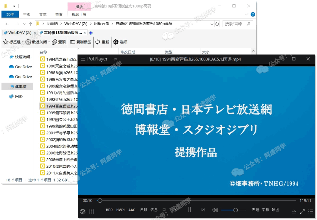Screen dimensions: 317x220
Task: Click the AAC audio codec label
Action: point(132,210)
